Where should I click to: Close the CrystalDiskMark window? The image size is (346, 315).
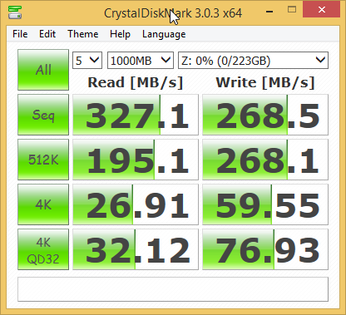tap(322, 10)
